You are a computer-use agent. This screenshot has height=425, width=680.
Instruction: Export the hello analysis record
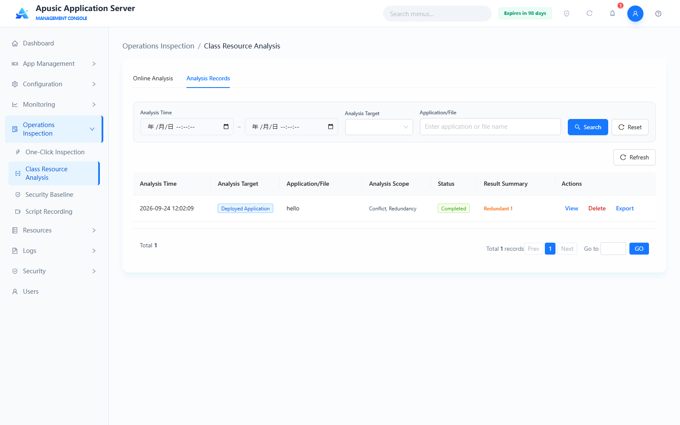(x=625, y=208)
